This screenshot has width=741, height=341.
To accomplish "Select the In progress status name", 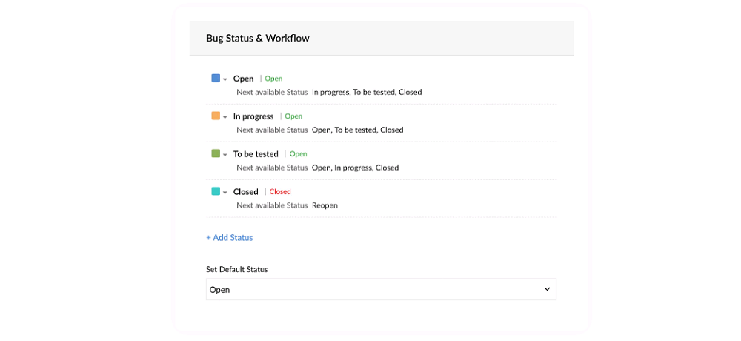I will click(x=253, y=116).
